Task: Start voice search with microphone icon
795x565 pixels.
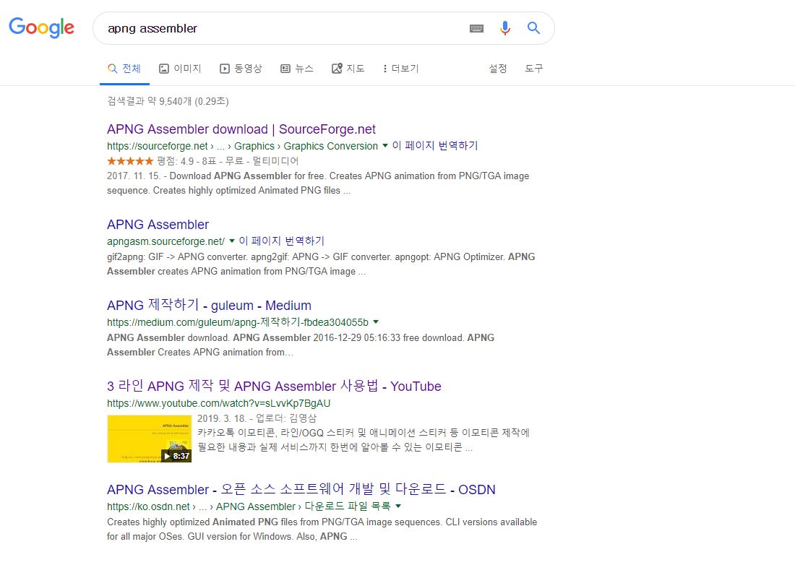Action: pyautogui.click(x=505, y=28)
